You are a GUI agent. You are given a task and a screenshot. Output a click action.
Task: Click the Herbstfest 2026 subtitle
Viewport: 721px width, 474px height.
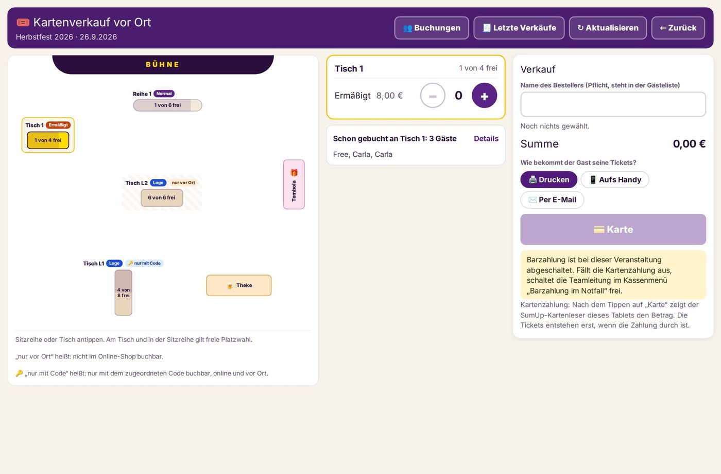tap(66, 37)
